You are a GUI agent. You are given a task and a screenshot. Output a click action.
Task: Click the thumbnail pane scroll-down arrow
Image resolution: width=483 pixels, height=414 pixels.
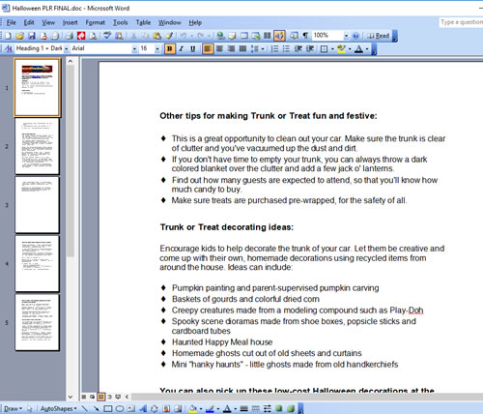(x=71, y=397)
